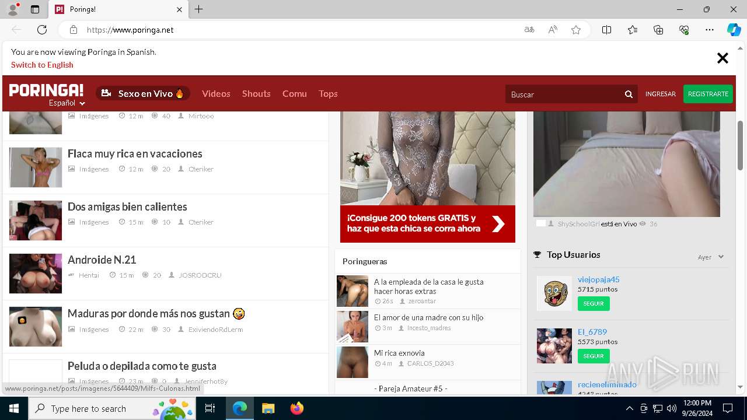747x420 pixels.
Task: Open File Explorer from taskbar
Action: click(x=268, y=408)
